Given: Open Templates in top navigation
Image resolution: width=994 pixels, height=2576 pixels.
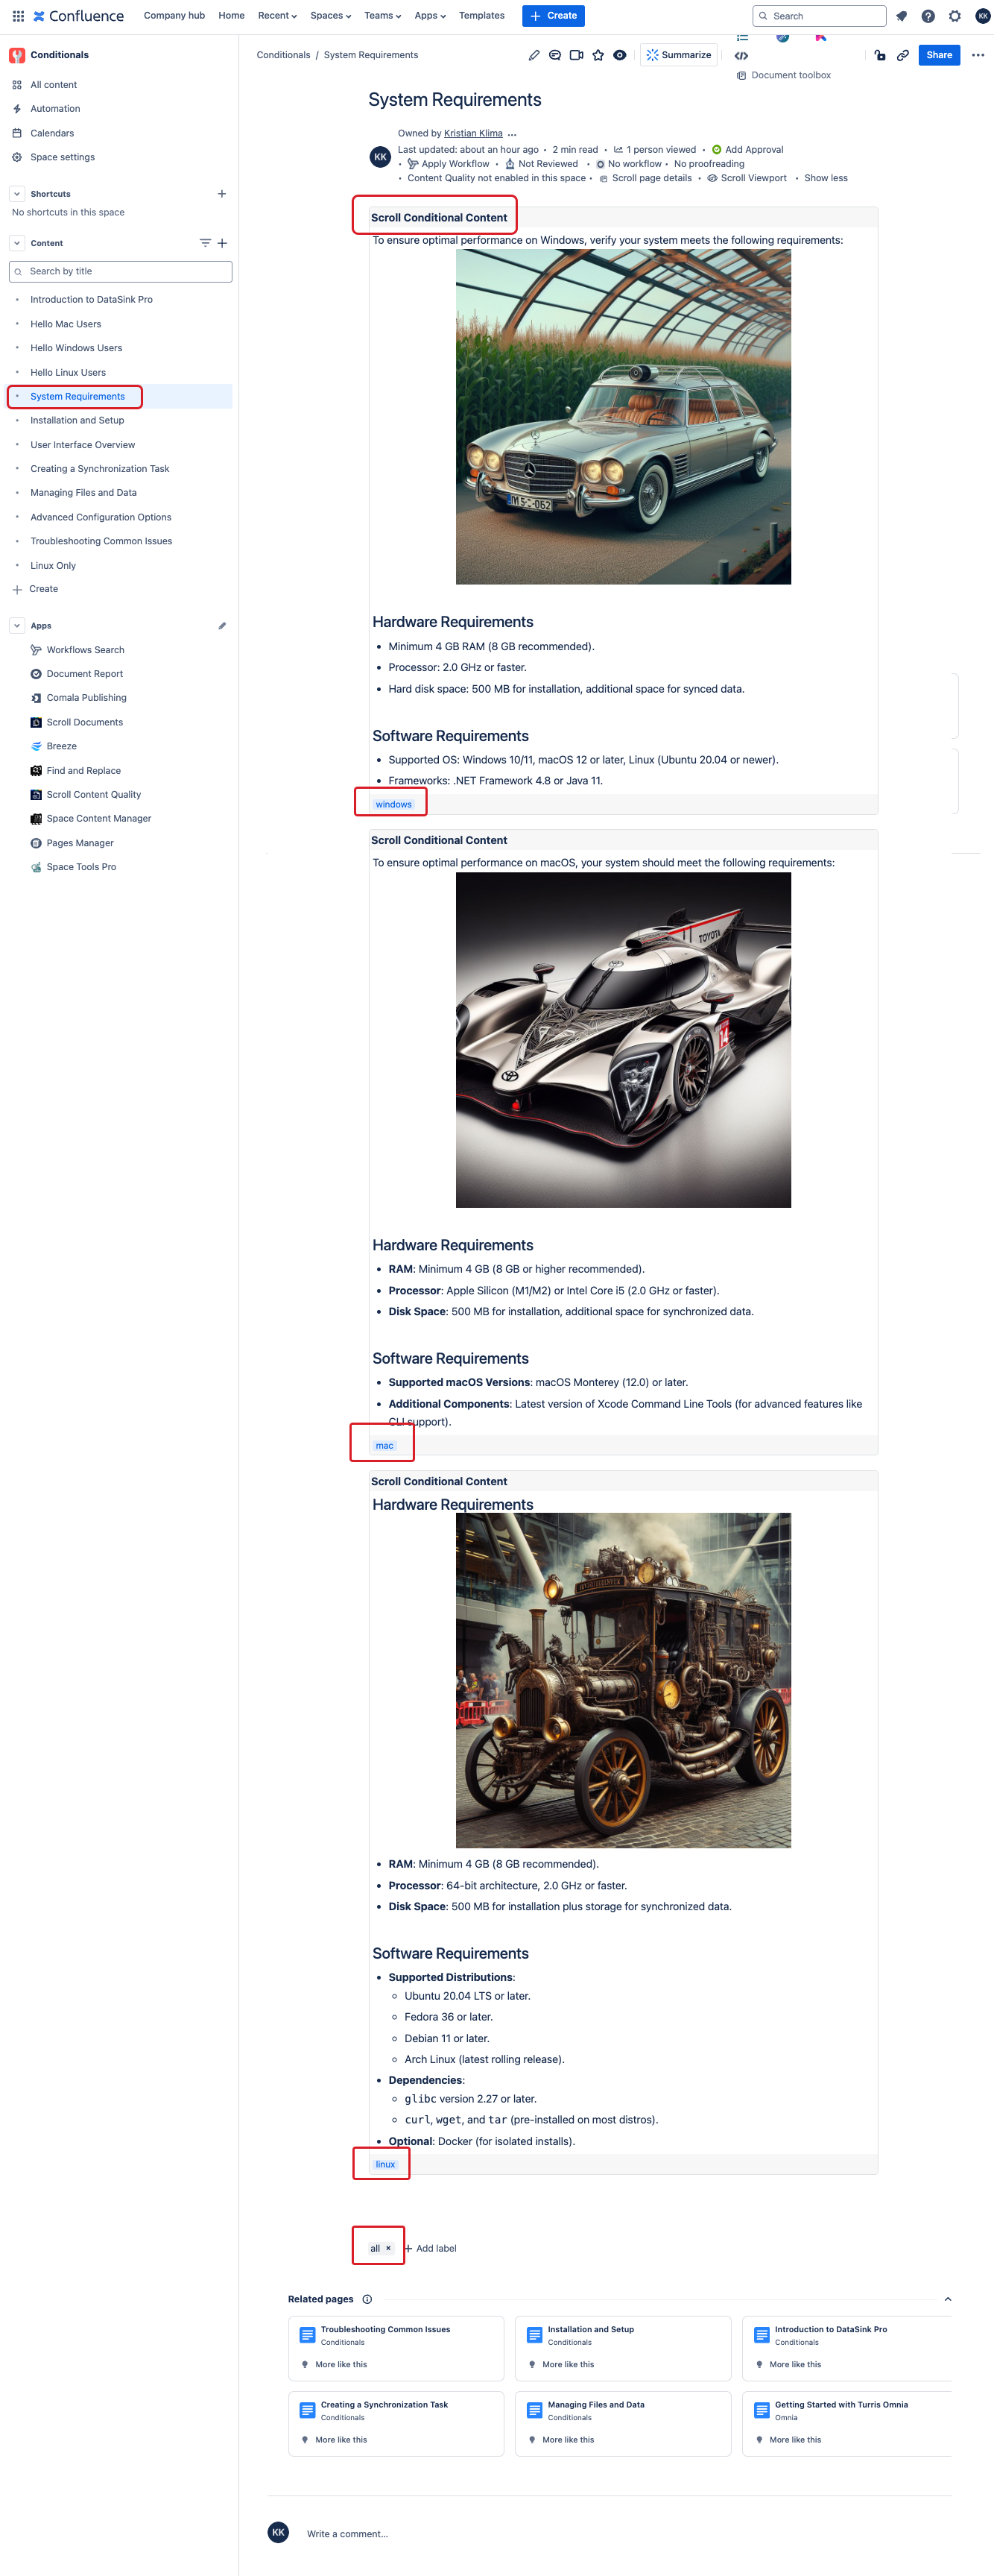Looking at the screenshot, I should coord(481,16).
